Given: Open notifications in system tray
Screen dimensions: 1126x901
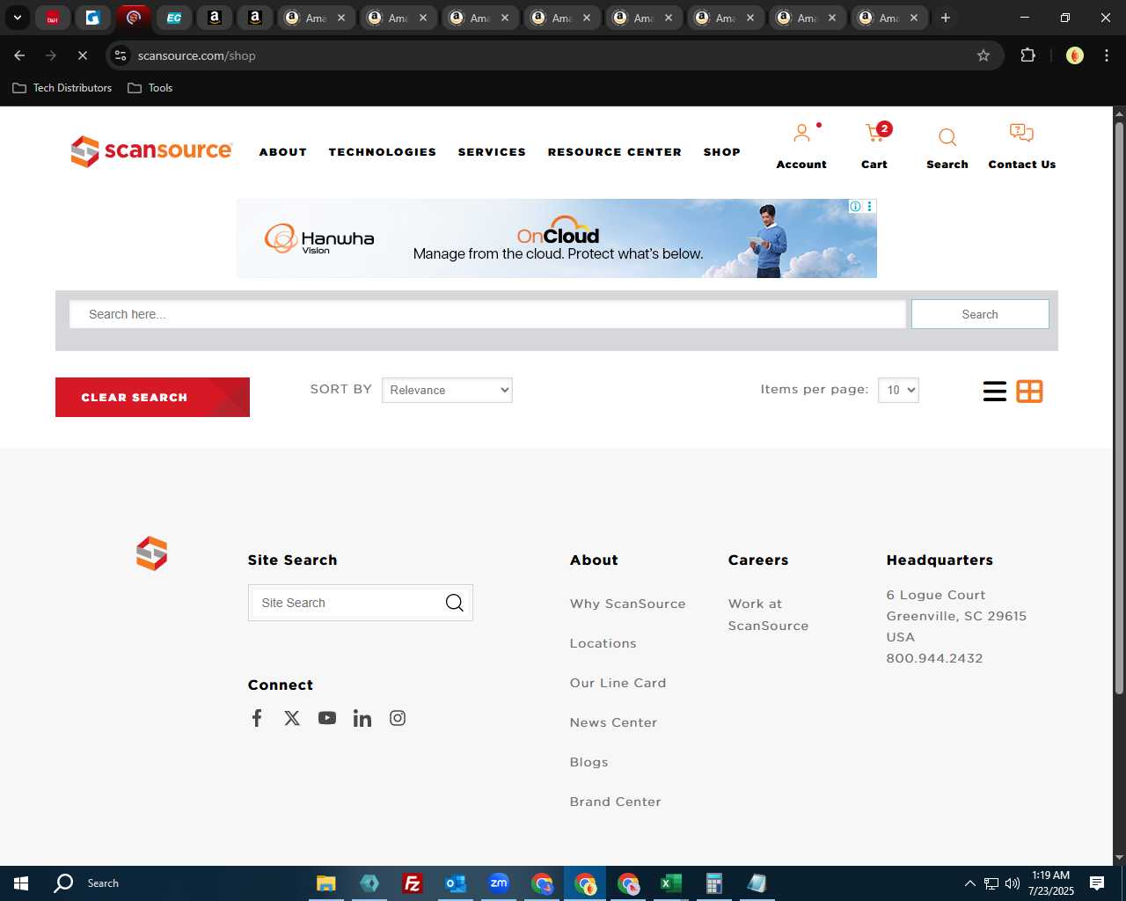Looking at the screenshot, I should [1097, 883].
